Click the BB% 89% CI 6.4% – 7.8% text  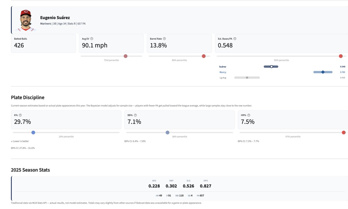click(135, 141)
